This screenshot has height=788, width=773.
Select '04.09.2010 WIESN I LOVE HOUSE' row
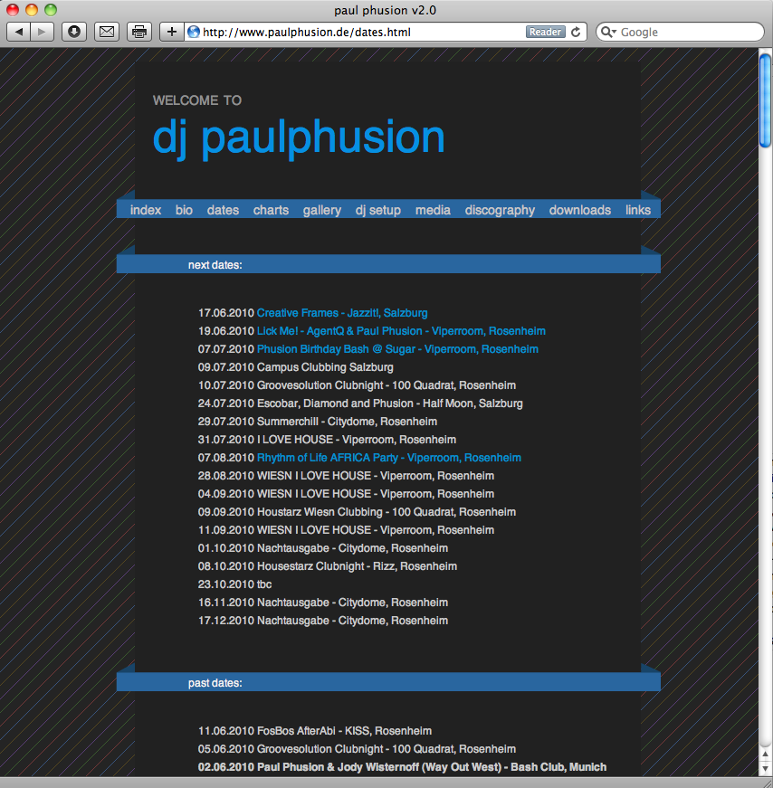[346, 494]
